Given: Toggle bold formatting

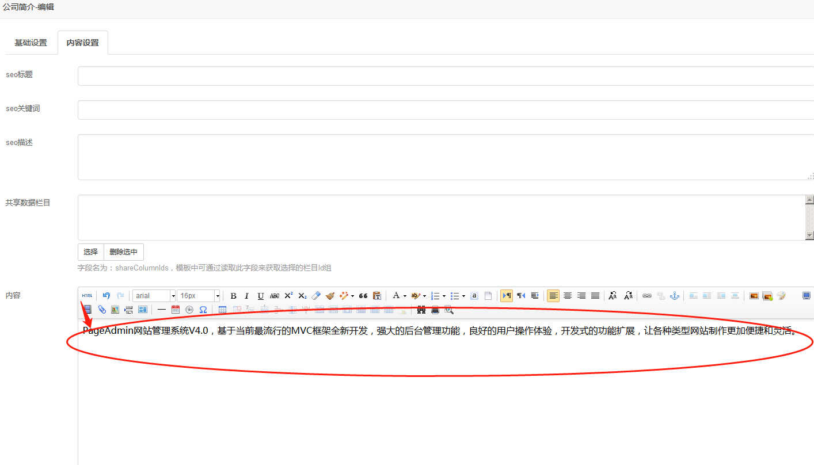Looking at the screenshot, I should click(x=233, y=296).
